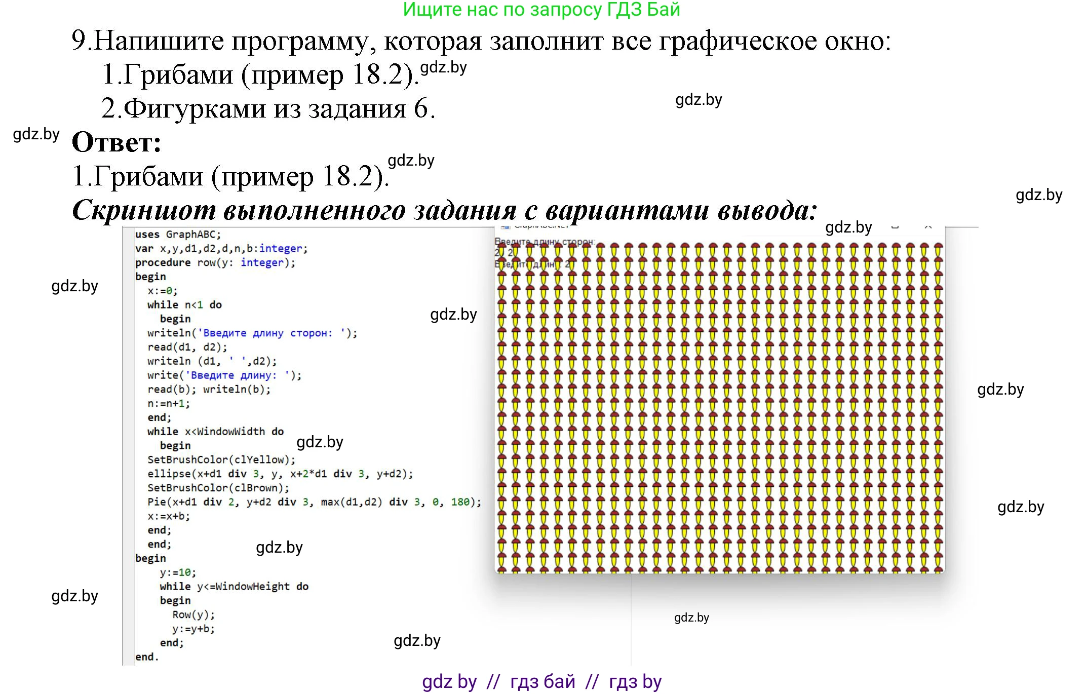The image size is (1085, 694).
Task: Select the keyword uses GraphABC in the code
Action: [x=177, y=234]
